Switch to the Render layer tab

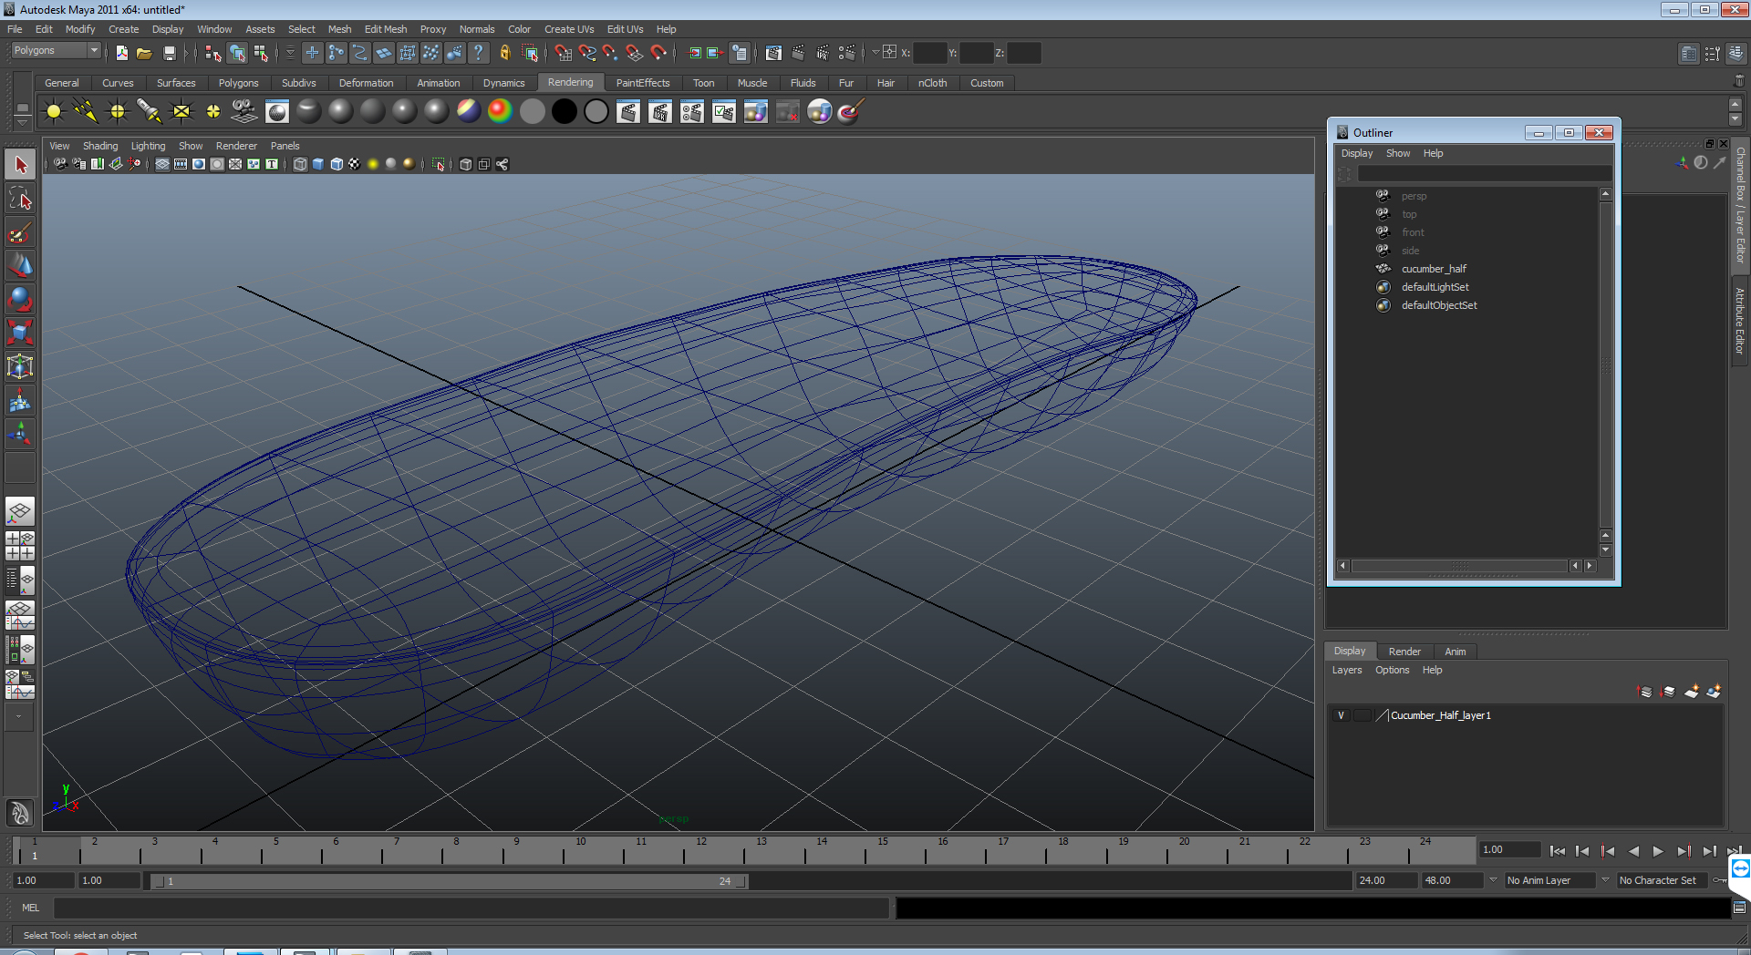[x=1404, y=652]
